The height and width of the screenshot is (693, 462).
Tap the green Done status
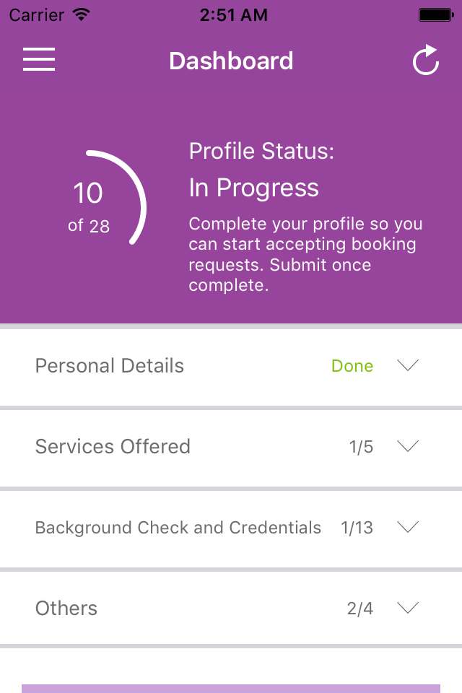click(x=352, y=366)
